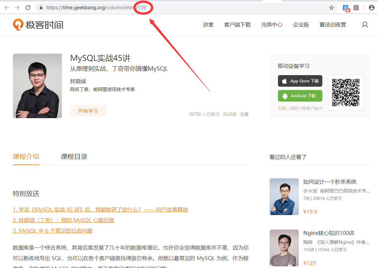
Task: Open link MySQL 中 6 个常见的日志问题
Action: coord(53,231)
